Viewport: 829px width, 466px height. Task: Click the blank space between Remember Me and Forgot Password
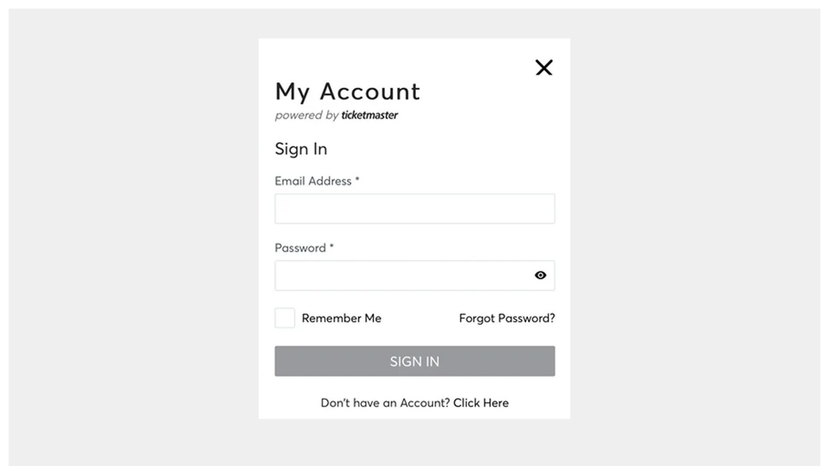420,318
